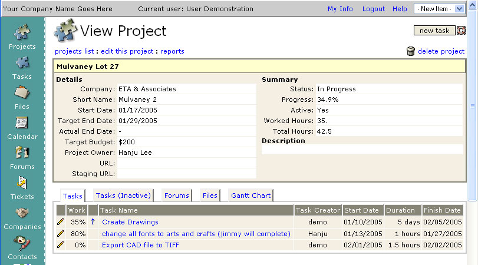This screenshot has height=265, width=478.
Task: Go to projects list link
Action: [x=74, y=51]
